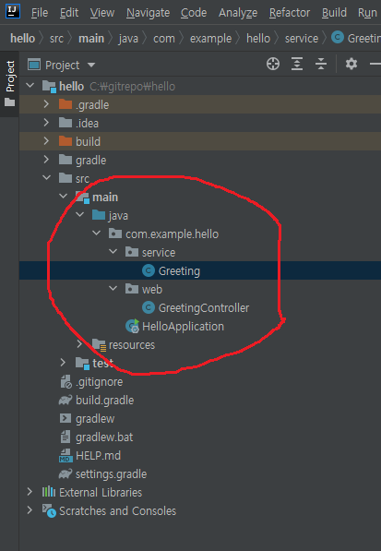The width and height of the screenshot is (381, 551).
Task: Select the 'main' folder row
Action: click(200, 197)
